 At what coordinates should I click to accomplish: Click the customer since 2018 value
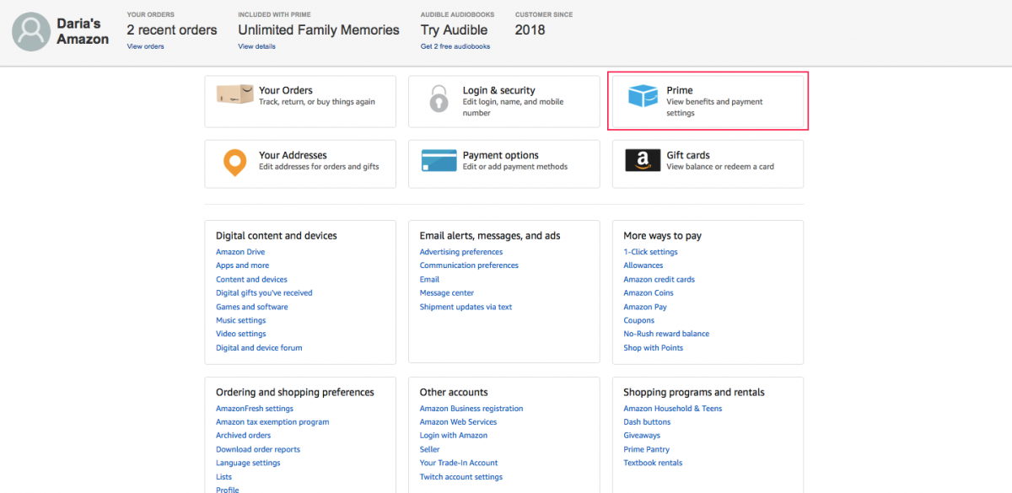[x=530, y=29]
